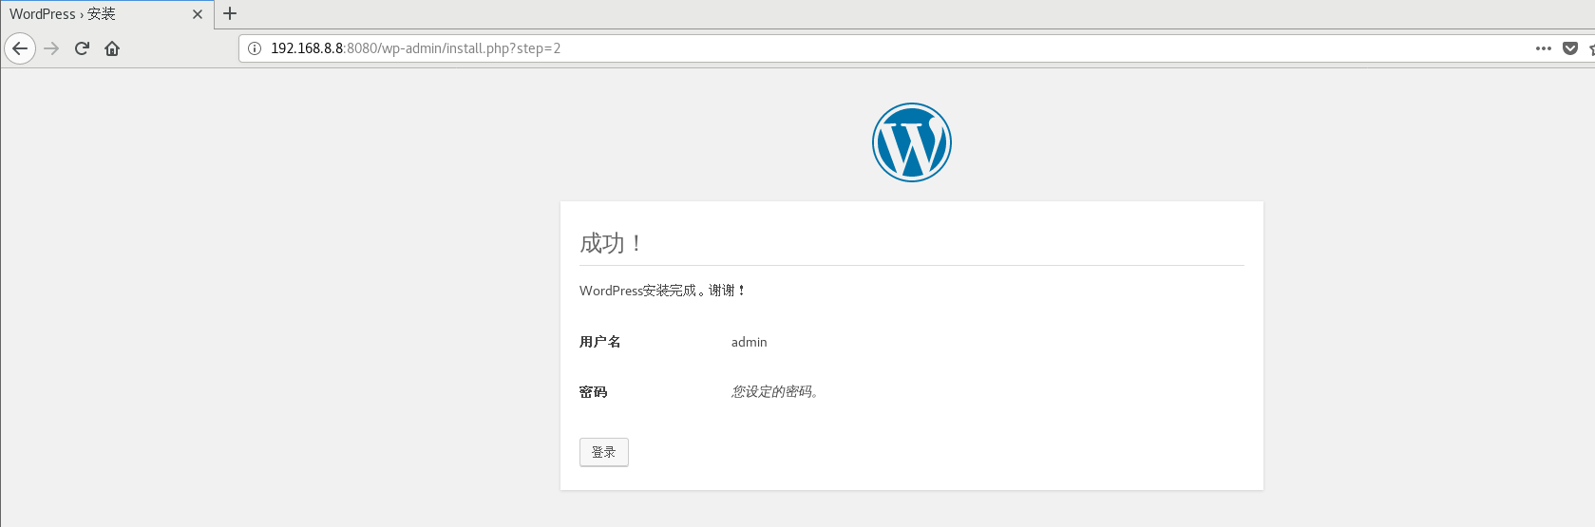Click the 您设定的密码 text
1595x527 pixels.
[x=774, y=392]
